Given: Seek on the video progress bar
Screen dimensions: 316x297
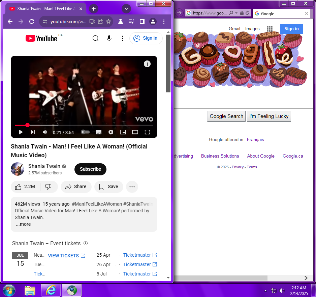Looking at the screenshot, I should 84,125.
